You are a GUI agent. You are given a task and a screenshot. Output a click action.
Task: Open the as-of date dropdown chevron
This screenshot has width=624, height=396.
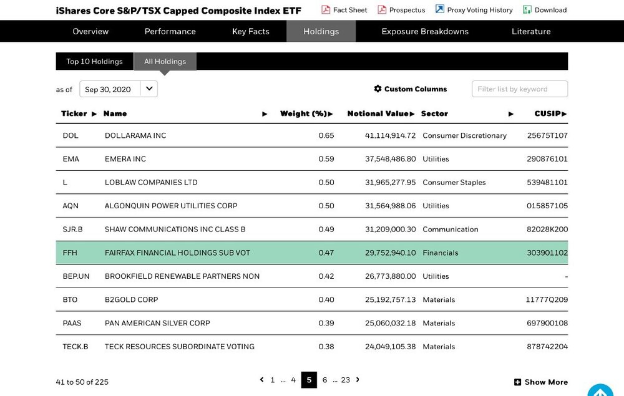149,89
